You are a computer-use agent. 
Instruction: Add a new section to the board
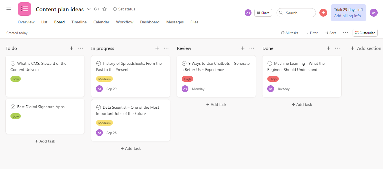click(x=366, y=48)
